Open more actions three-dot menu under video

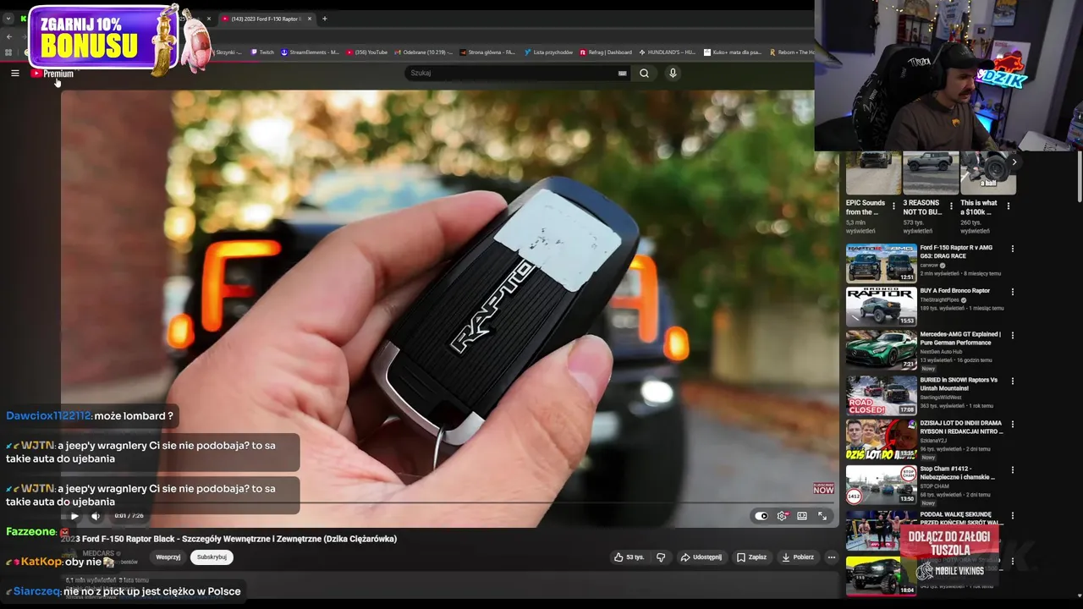tap(831, 557)
